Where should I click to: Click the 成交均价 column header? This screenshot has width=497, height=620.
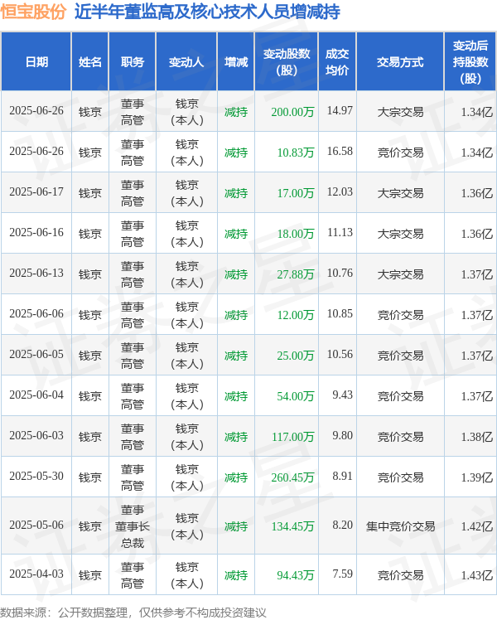(x=337, y=62)
